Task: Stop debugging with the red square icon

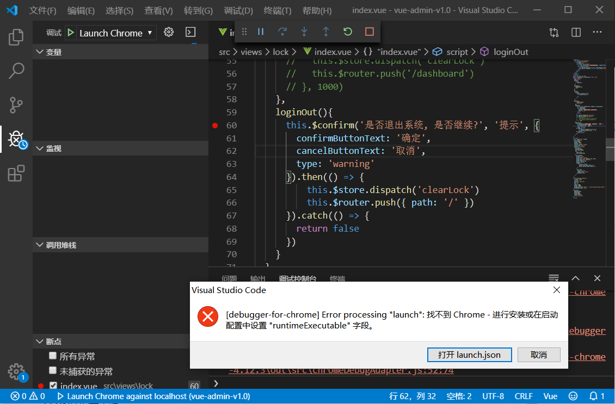Action: [x=370, y=32]
